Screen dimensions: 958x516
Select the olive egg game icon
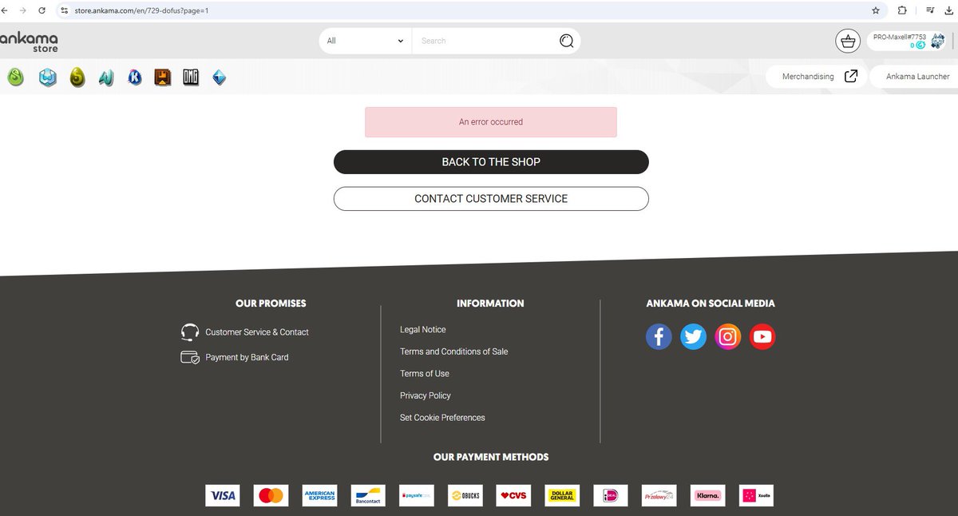(x=77, y=77)
